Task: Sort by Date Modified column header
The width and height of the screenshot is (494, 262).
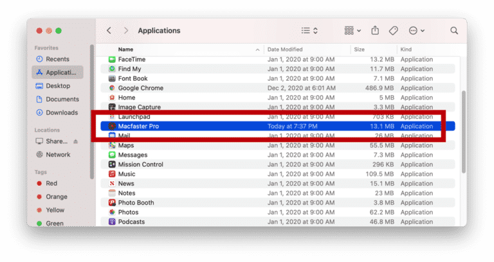Action: [x=285, y=49]
